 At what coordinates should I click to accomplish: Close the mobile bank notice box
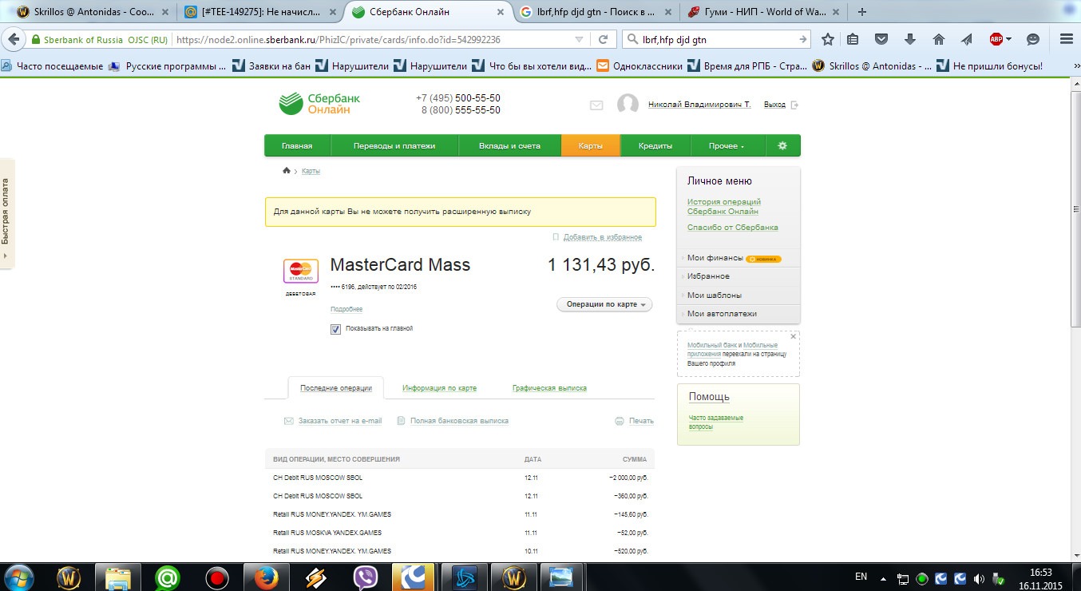coord(793,337)
